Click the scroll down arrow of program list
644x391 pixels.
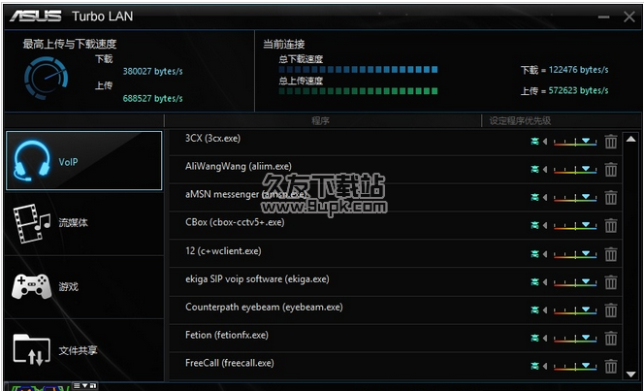coord(630,375)
